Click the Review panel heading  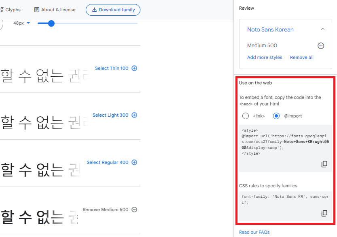(x=246, y=8)
